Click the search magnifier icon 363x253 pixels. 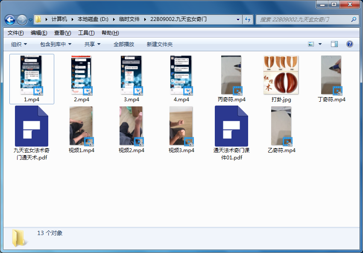pos(354,20)
